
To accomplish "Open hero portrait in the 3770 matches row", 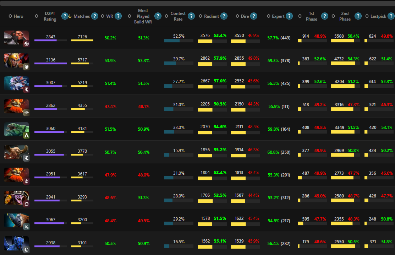I will coord(16,152).
